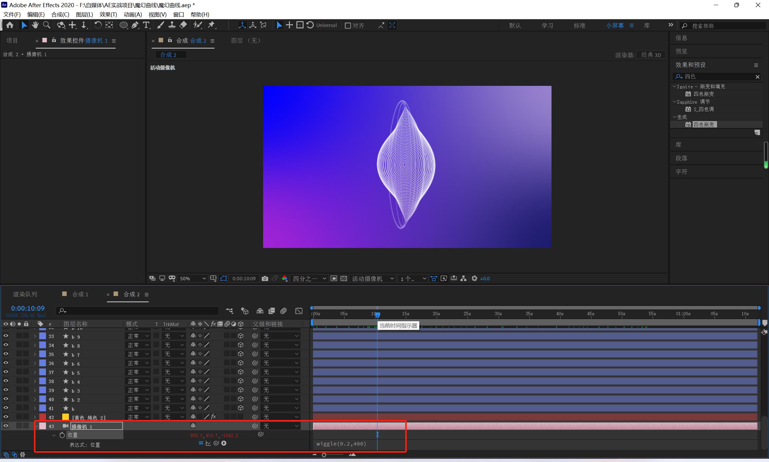The width and height of the screenshot is (769, 462).
Task: Collapse the Sapphire 调节 effects group
Action: pos(674,102)
